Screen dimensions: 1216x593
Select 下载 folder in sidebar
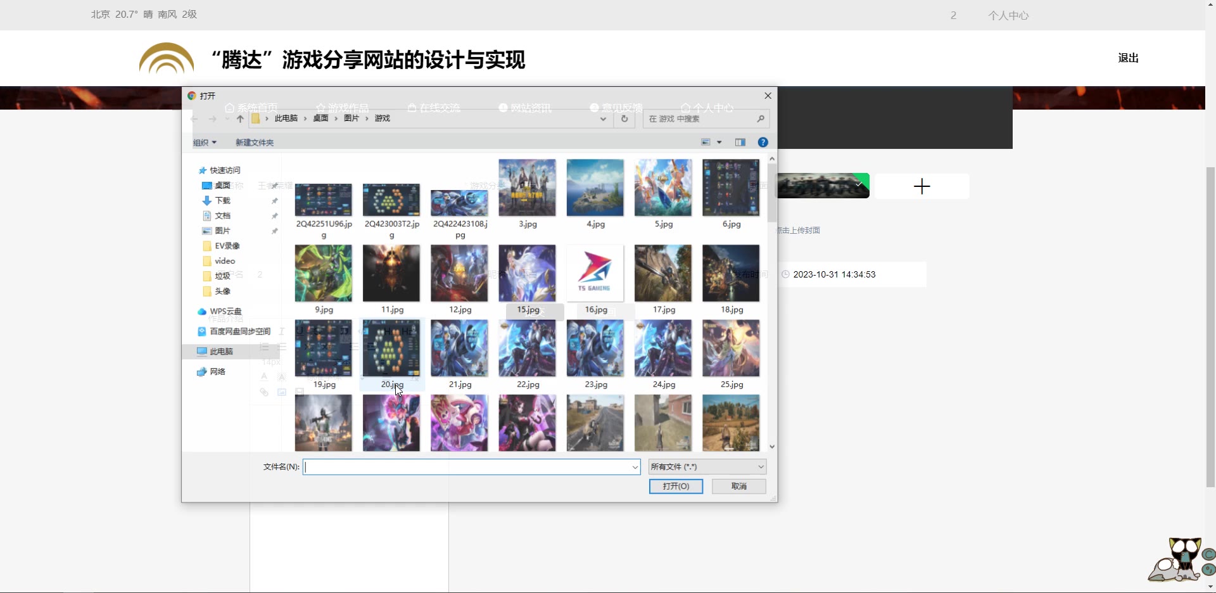pyautogui.click(x=216, y=200)
